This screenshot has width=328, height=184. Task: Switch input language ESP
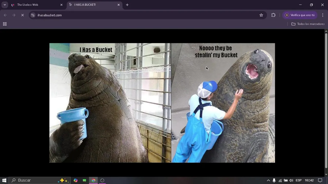298,180
